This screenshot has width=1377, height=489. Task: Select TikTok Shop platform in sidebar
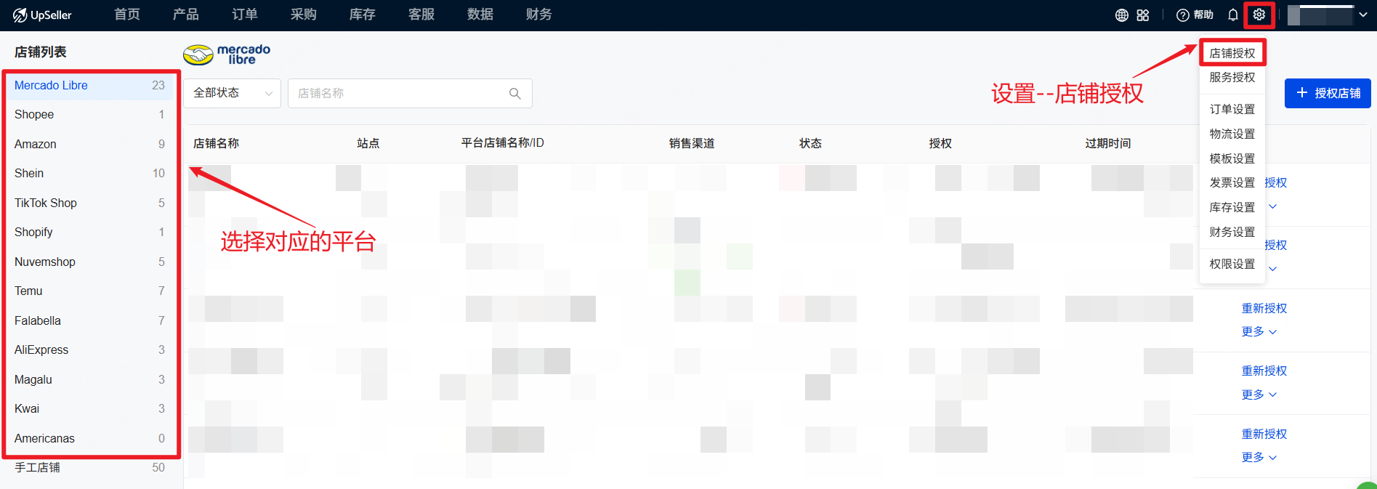coord(46,203)
